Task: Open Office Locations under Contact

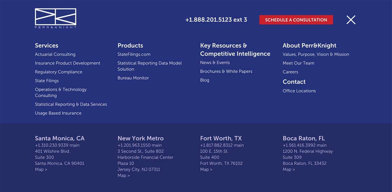Action: (x=299, y=91)
